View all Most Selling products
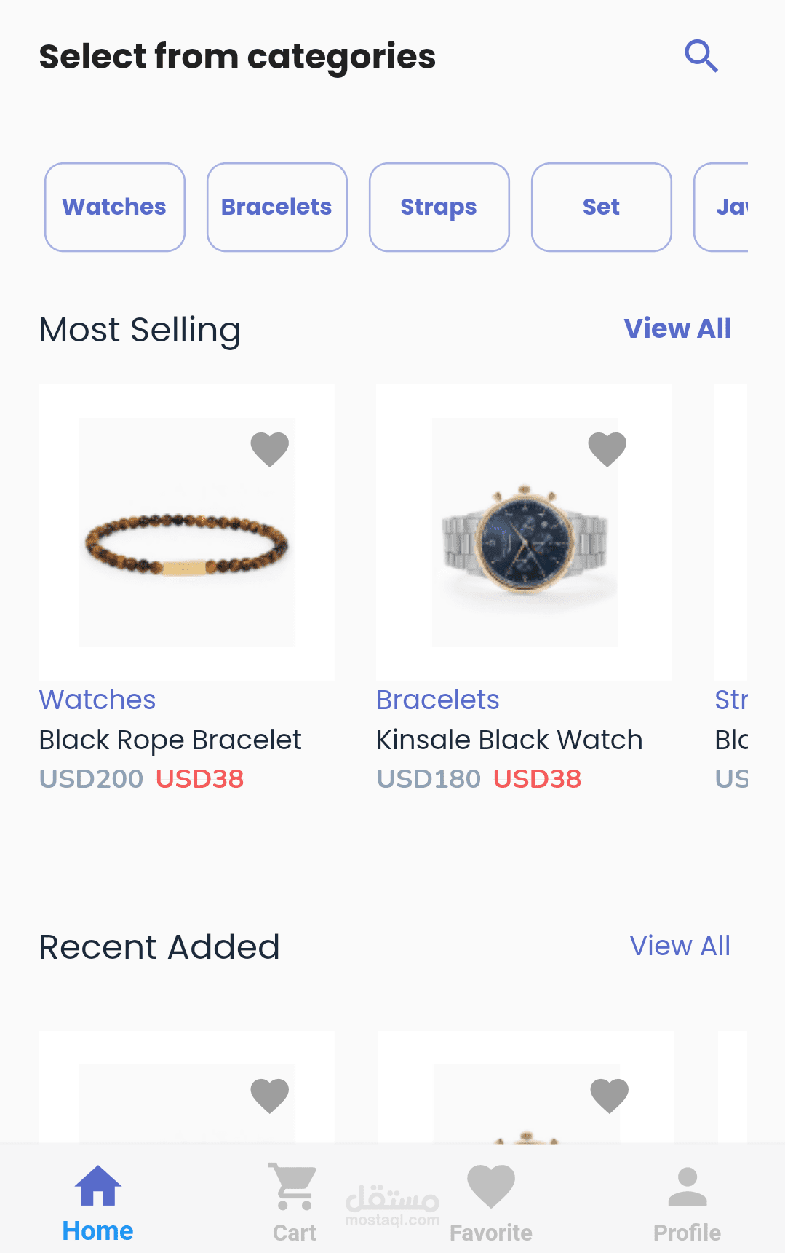Screen dimensions: 785x1253 tap(678, 329)
